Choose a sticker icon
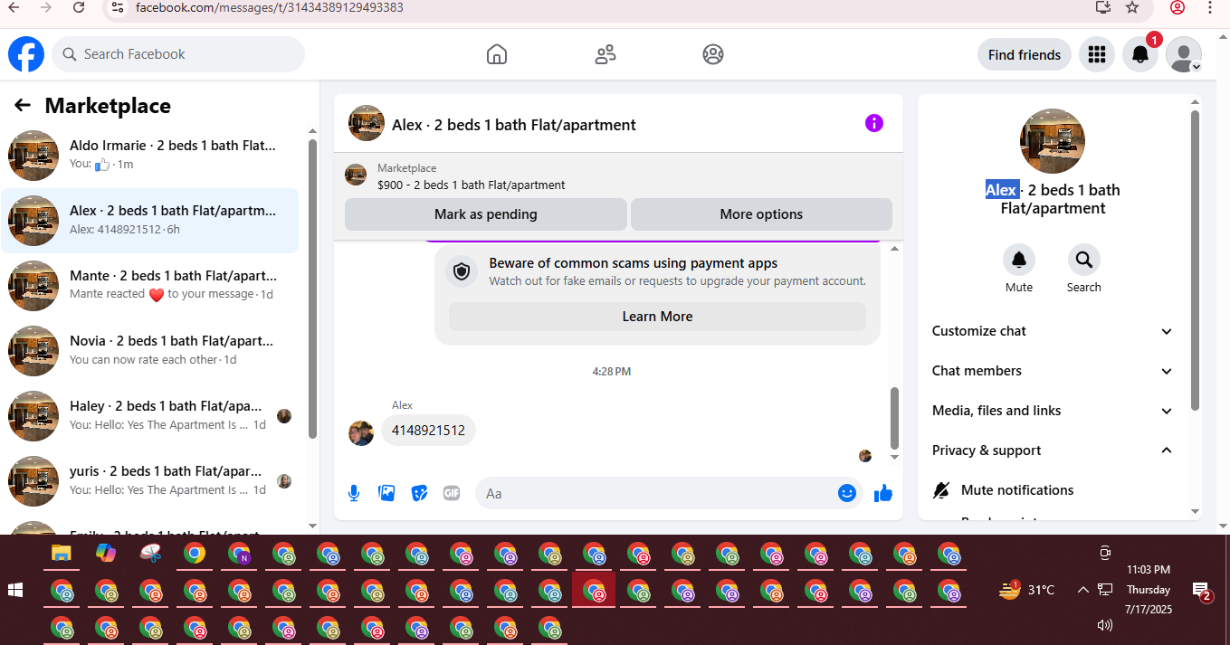Screen dimensions: 1230x645 pos(419,493)
